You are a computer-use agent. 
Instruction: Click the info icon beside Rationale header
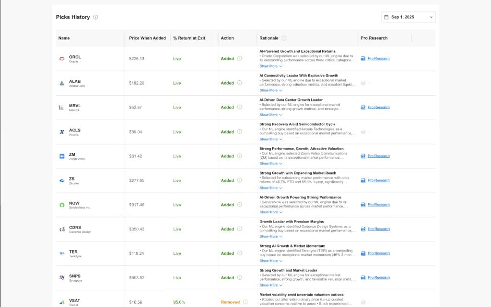pos(284,38)
